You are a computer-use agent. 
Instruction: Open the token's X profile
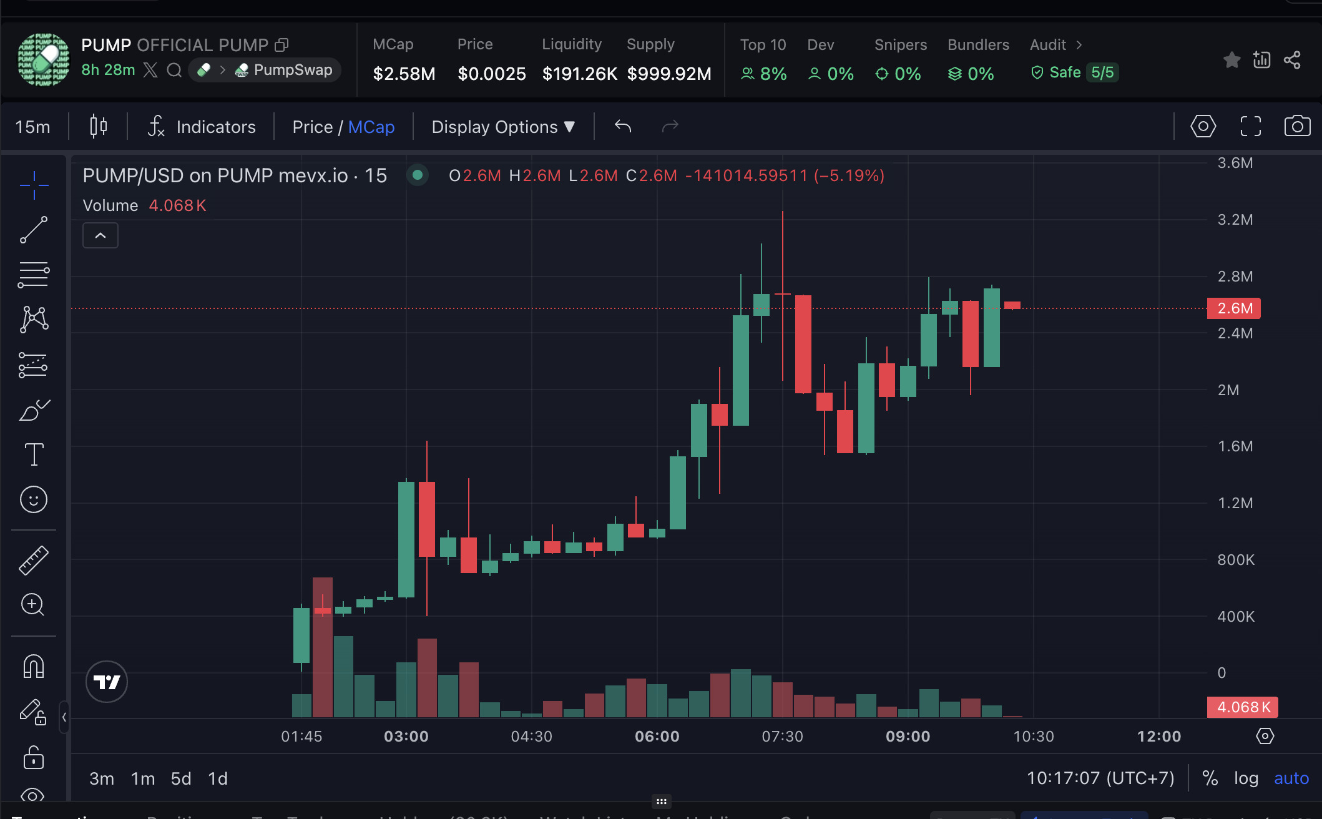point(150,70)
